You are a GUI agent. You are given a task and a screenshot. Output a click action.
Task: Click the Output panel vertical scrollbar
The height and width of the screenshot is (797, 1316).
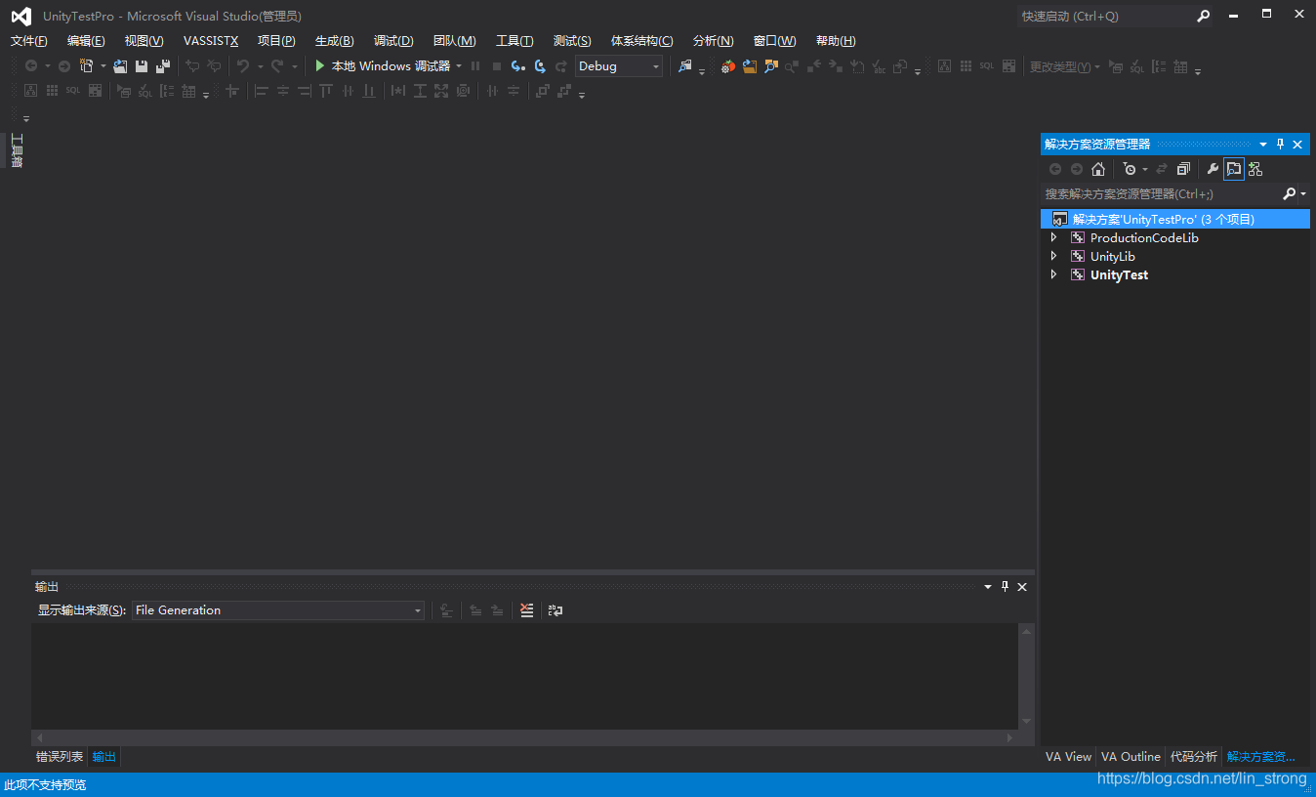click(x=1026, y=676)
